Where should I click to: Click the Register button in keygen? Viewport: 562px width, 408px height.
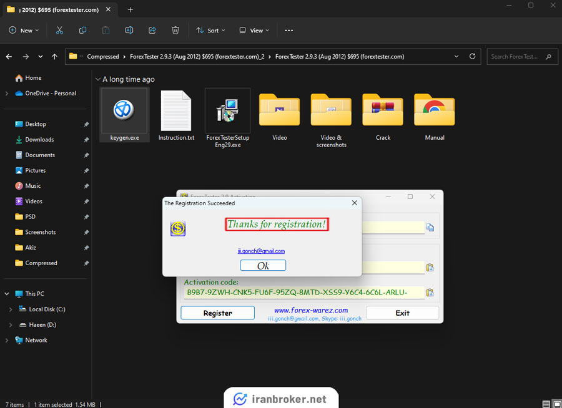click(217, 313)
